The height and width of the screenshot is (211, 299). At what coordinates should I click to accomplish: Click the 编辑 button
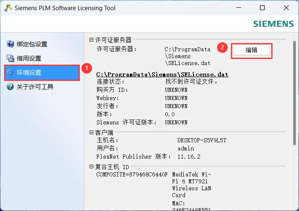251,50
